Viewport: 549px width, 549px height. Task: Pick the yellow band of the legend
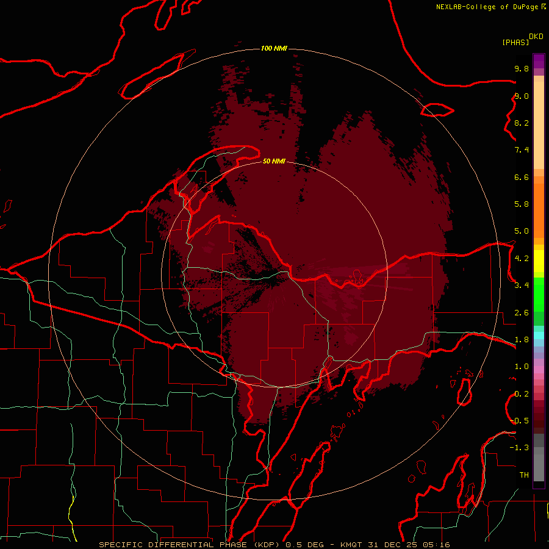point(539,261)
